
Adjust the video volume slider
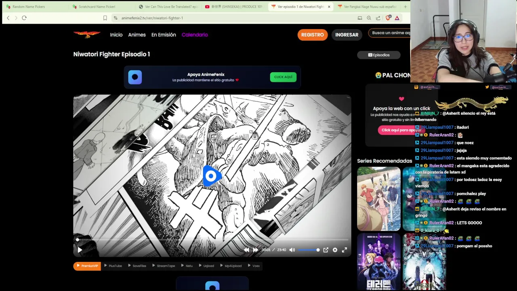(309, 250)
